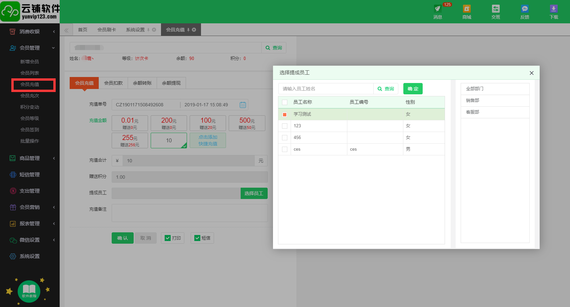Open the 反馈 feedback icon
570x307 pixels.
(525, 9)
